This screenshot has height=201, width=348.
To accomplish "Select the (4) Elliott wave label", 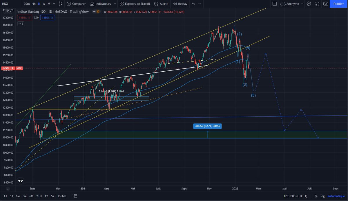I will point(248,48).
